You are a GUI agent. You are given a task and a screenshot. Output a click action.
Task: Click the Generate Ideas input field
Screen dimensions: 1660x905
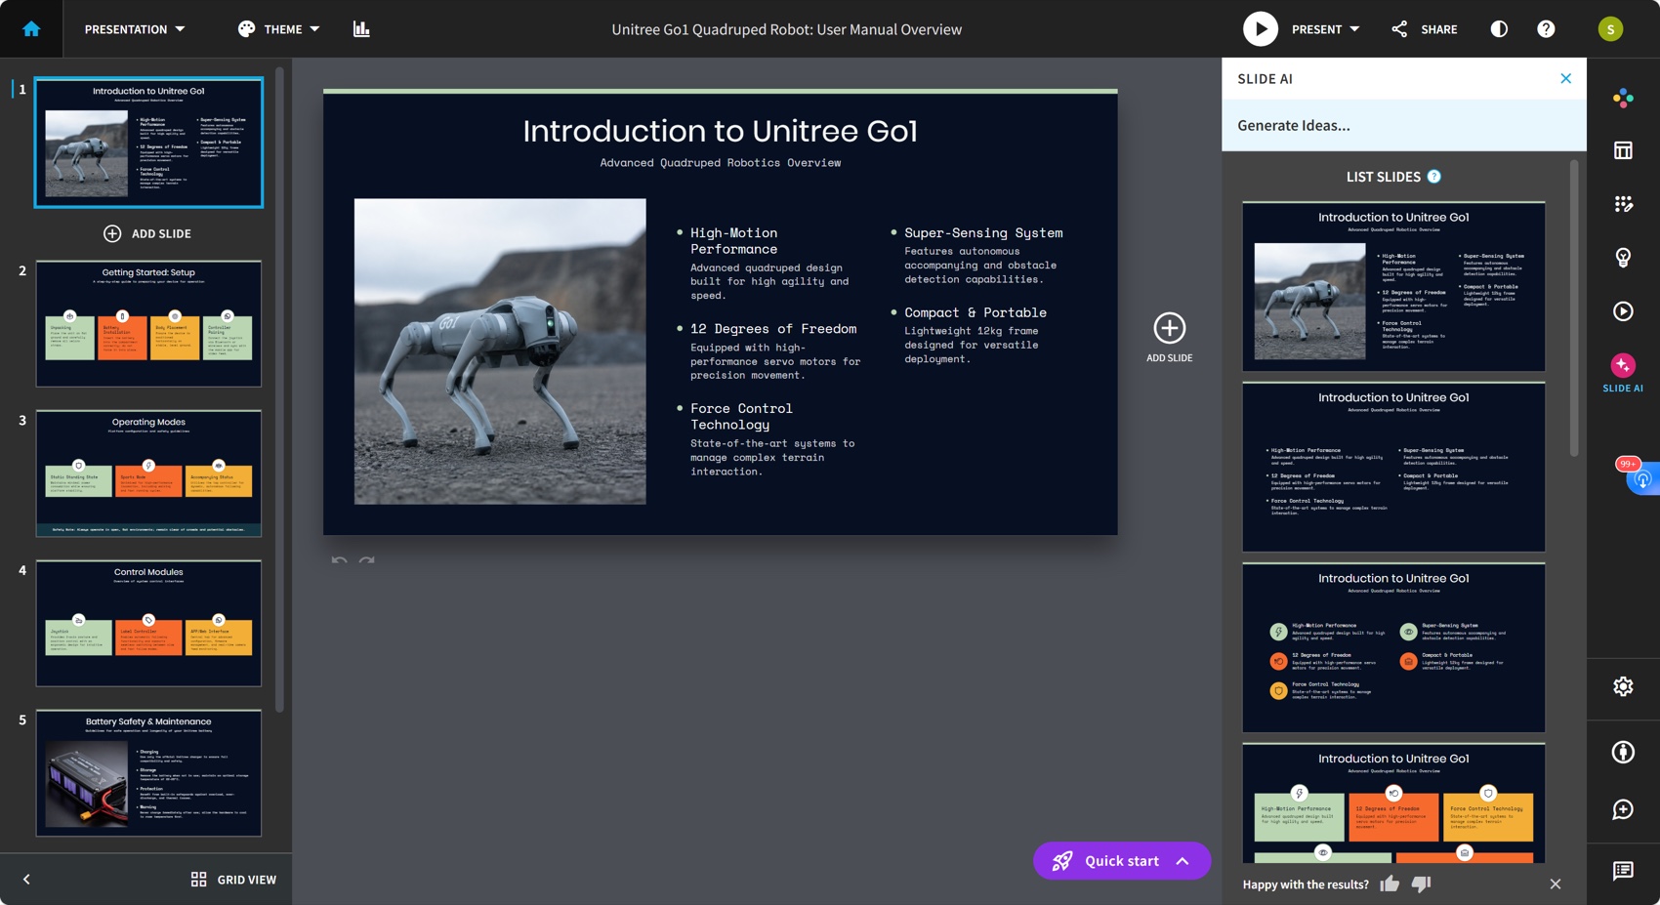point(1403,125)
